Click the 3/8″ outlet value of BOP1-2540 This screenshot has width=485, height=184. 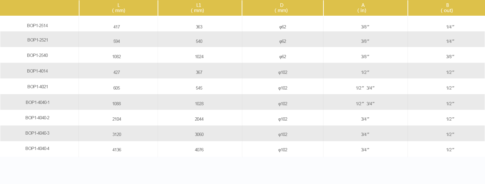(x=450, y=57)
